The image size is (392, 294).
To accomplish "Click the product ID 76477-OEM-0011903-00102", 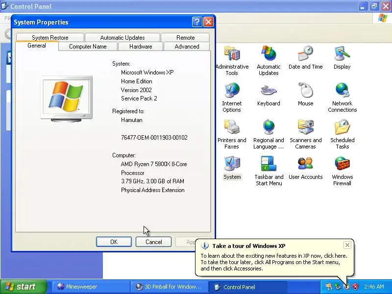I will [154, 138].
